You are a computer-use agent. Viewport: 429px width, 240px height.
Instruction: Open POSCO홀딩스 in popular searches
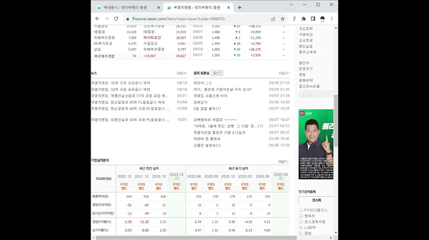pyautogui.click(x=316, y=210)
